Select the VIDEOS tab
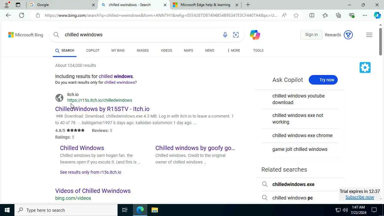This screenshot has width=384, height=216. coord(166,50)
